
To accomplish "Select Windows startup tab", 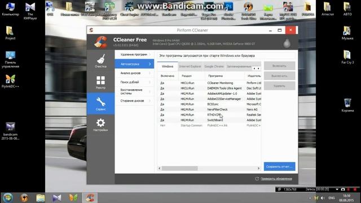I will click(168, 67).
